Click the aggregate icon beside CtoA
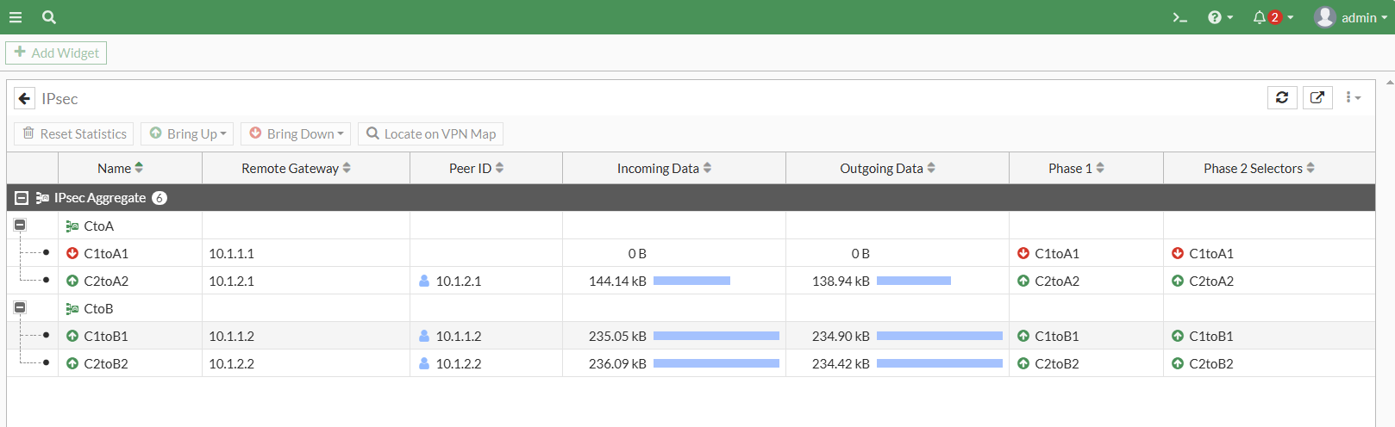 click(x=72, y=226)
